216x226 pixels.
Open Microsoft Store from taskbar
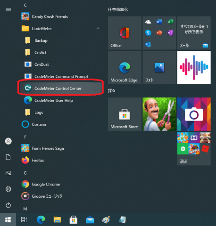[74, 219]
